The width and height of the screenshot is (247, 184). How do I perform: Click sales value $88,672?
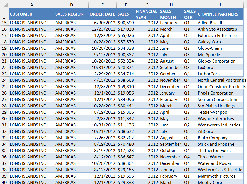coord(126,131)
